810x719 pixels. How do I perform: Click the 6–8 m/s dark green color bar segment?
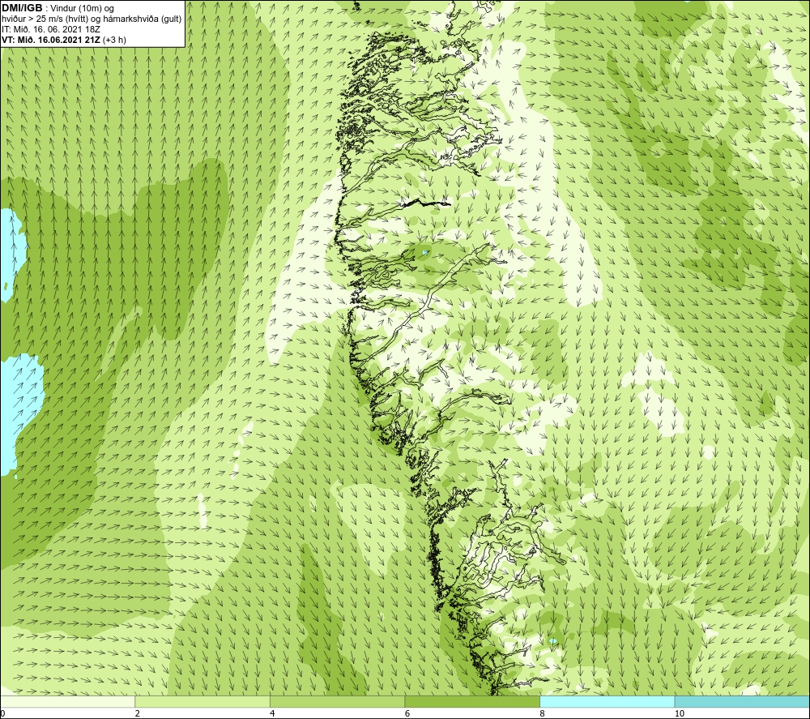[472, 701]
